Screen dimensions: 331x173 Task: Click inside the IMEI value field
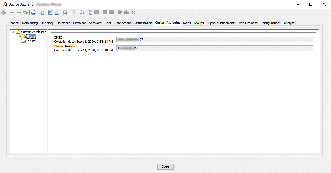point(214,40)
